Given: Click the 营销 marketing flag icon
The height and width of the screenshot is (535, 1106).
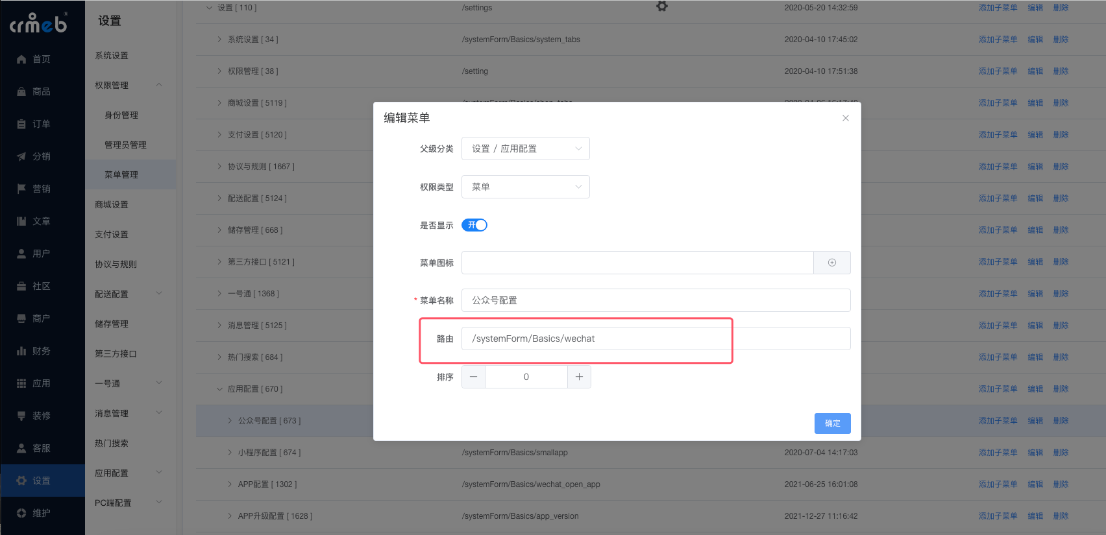Looking at the screenshot, I should [x=21, y=189].
